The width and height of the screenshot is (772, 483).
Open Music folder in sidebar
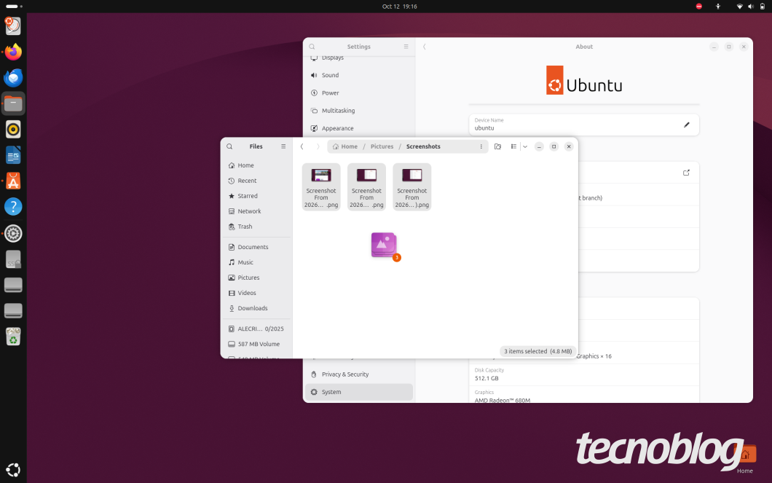tap(257, 262)
